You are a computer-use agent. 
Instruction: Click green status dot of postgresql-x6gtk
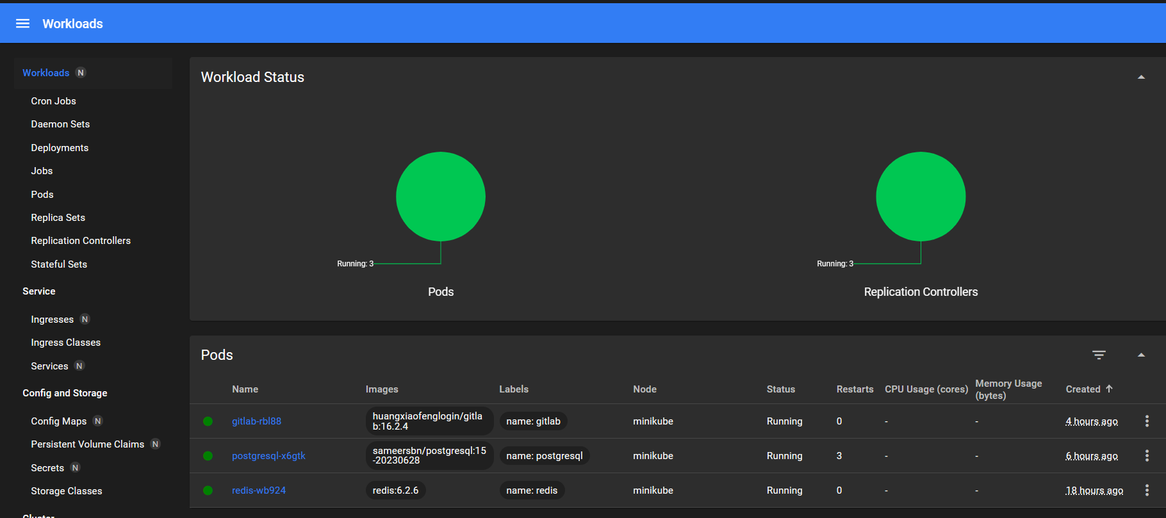[x=208, y=456]
